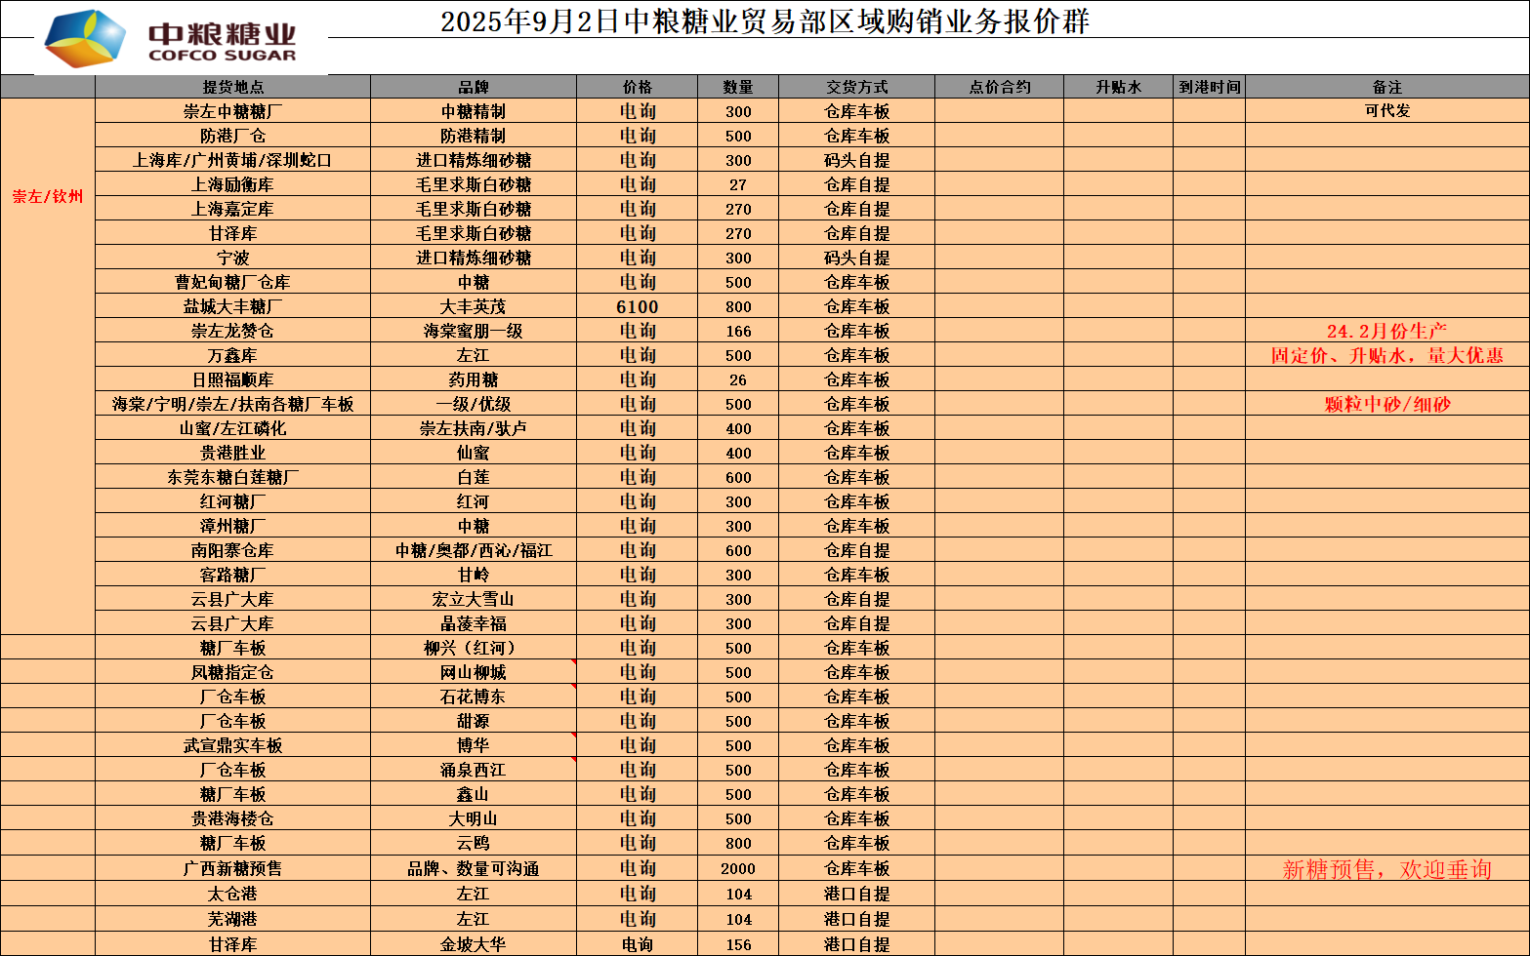Click the 可代发 remark cell

click(1386, 111)
